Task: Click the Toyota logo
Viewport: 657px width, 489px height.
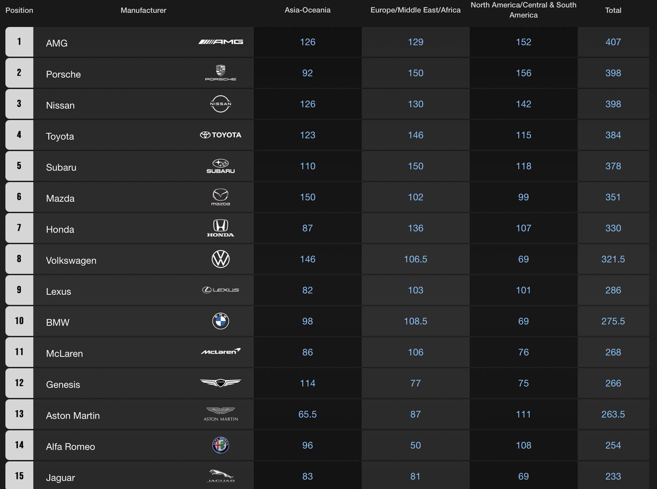Action: coord(221,135)
